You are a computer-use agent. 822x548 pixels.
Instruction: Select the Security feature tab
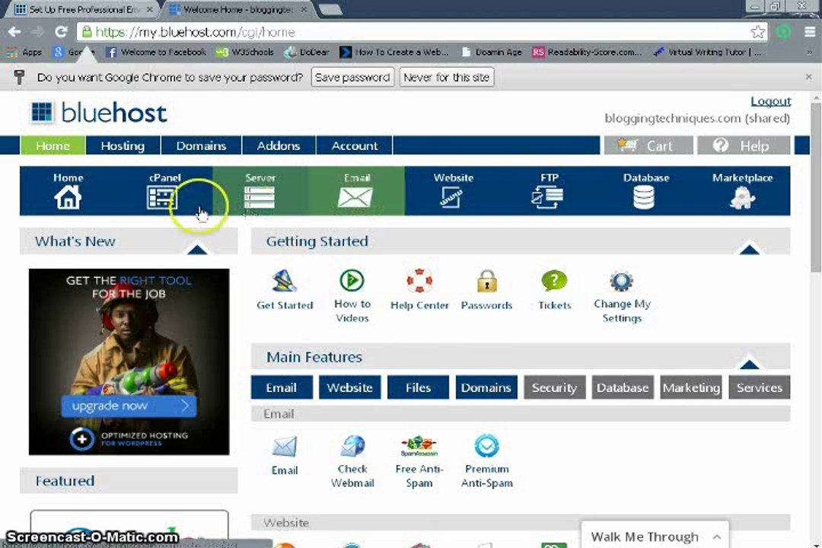tap(555, 387)
